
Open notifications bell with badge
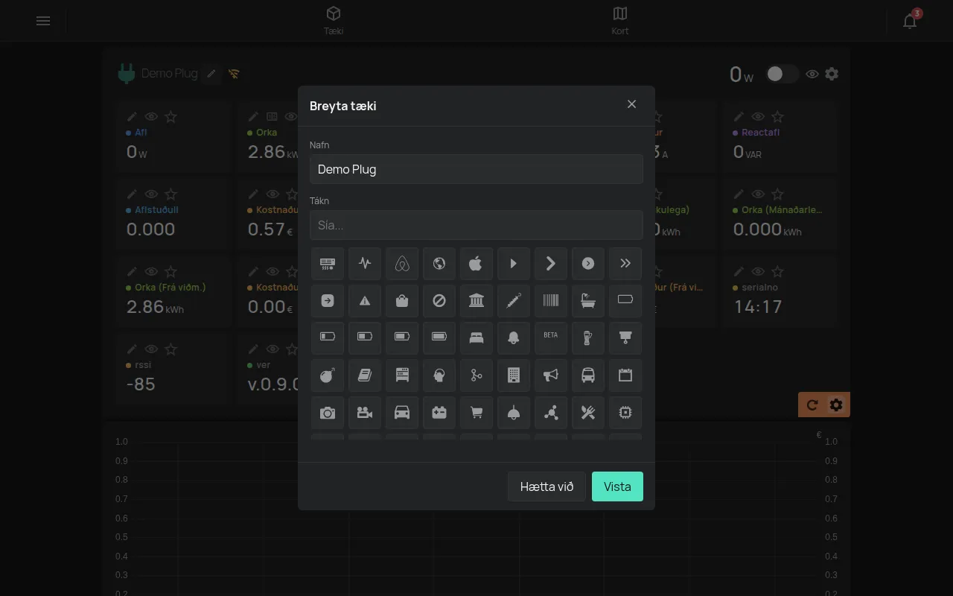[910, 21]
